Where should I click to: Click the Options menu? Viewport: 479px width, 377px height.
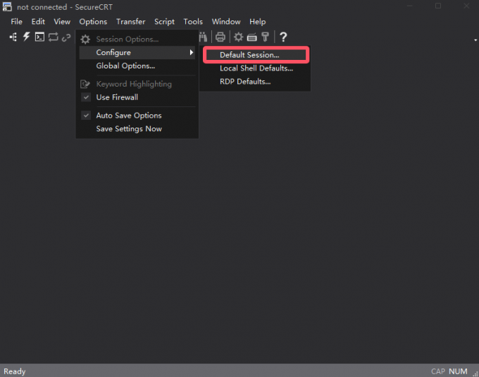click(93, 22)
